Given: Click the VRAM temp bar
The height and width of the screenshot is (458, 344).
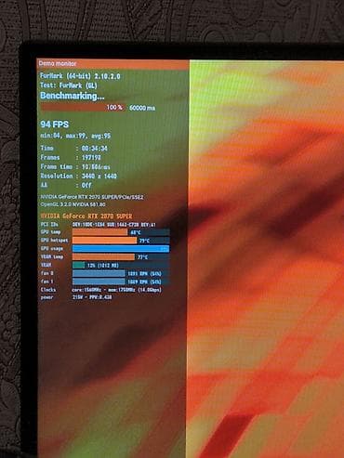Looking at the screenshot, I should 121,257.
